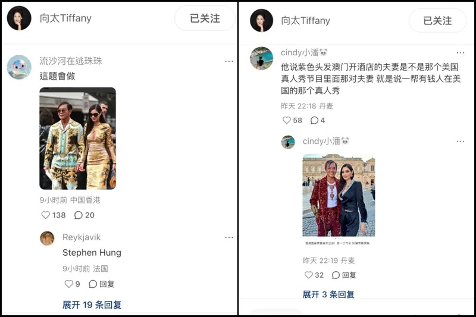Expand 展开 19 条回复 replies
Viewport: 476px width, 317px height.
92,305
